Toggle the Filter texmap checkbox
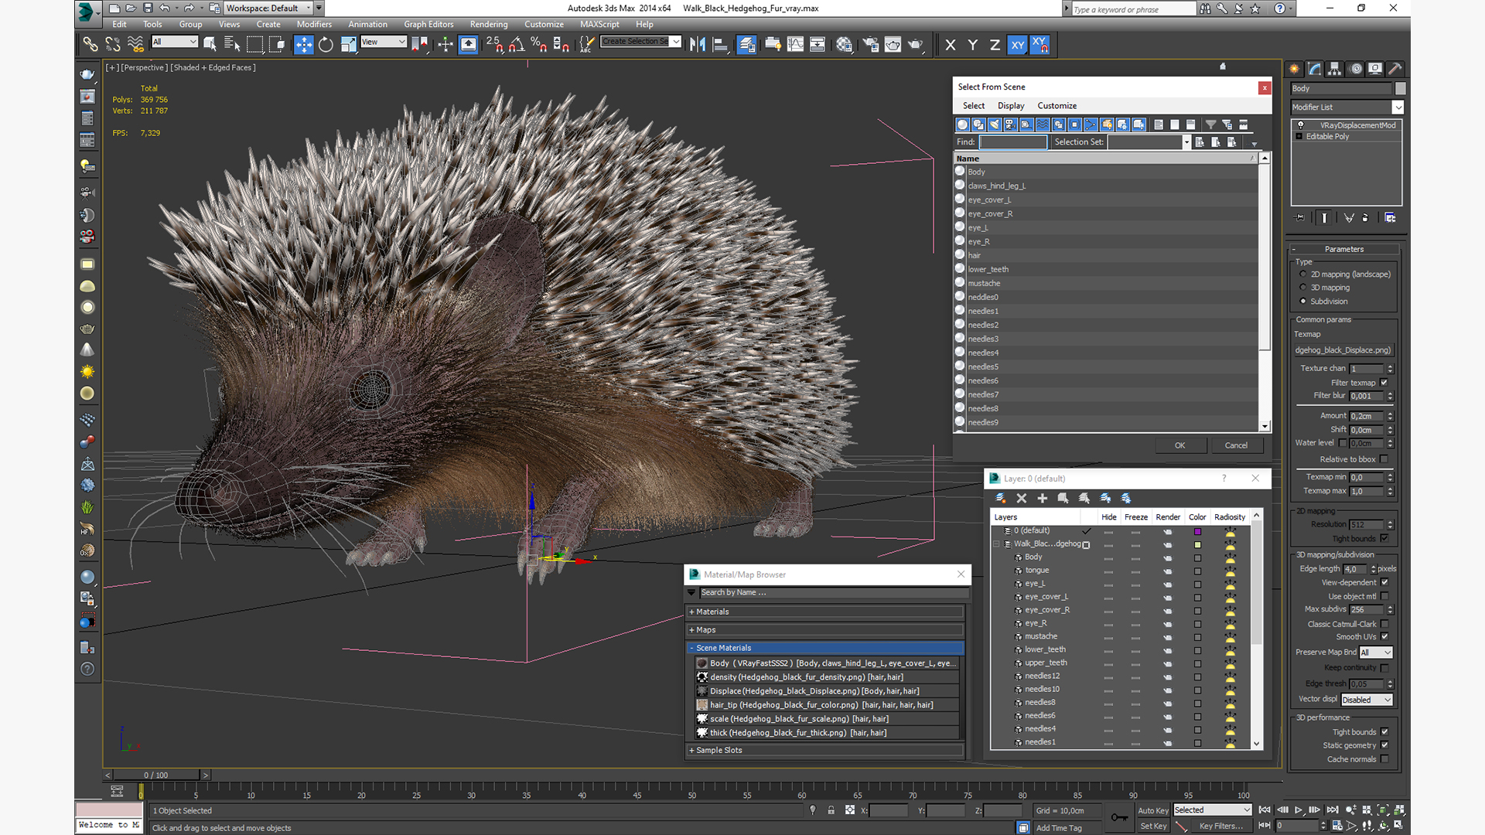This screenshot has width=1485, height=835. (x=1384, y=383)
